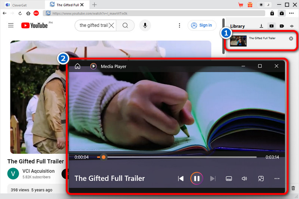Open the Library video tab icon

pos(272,26)
